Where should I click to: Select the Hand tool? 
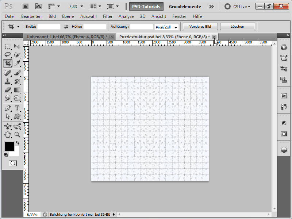coord(8,135)
